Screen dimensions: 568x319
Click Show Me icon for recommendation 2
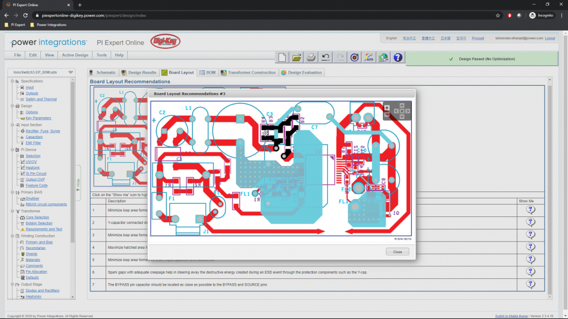(x=531, y=222)
